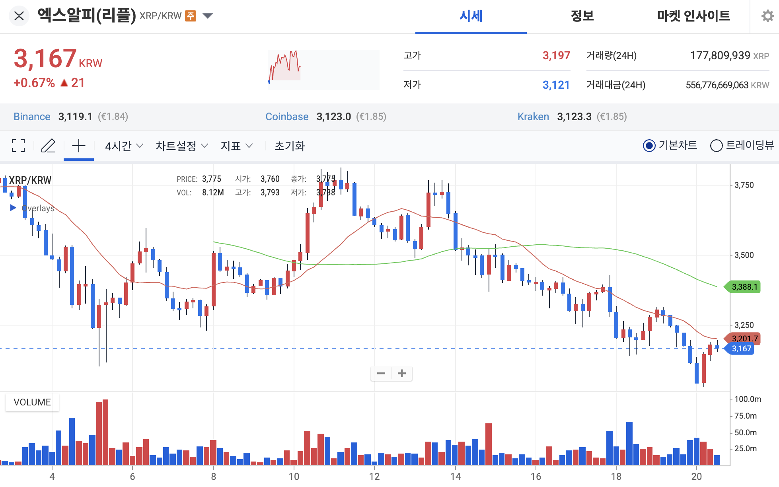Switch to the 정보 tab
Screen dimensions: 779x487
point(582,16)
